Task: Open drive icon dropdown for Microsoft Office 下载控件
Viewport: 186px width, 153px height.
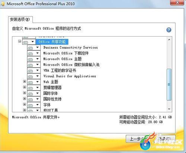Action: click(34, 53)
